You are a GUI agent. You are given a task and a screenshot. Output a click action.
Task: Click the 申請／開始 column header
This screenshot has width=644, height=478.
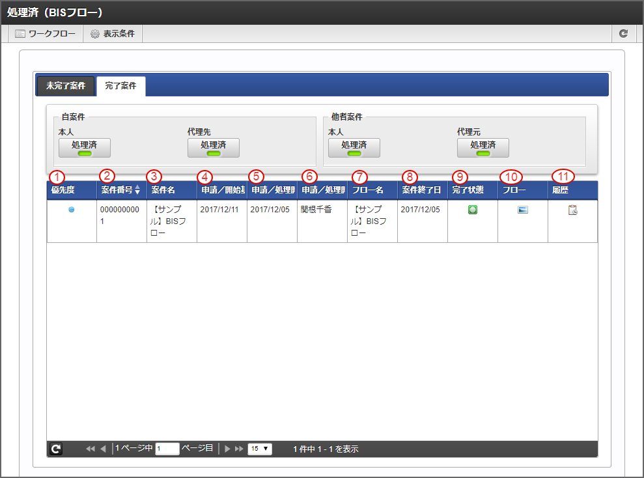point(222,190)
